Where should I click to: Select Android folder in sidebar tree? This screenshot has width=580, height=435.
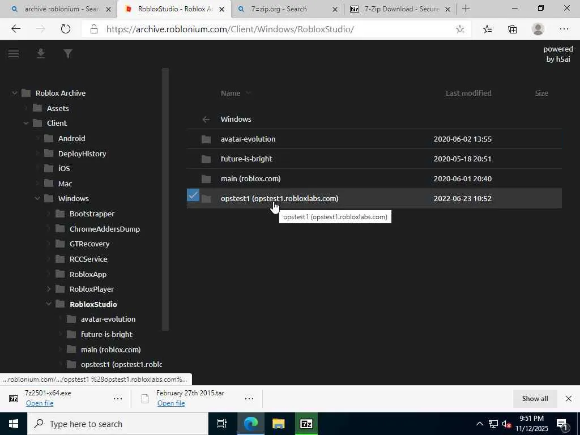pos(72,138)
